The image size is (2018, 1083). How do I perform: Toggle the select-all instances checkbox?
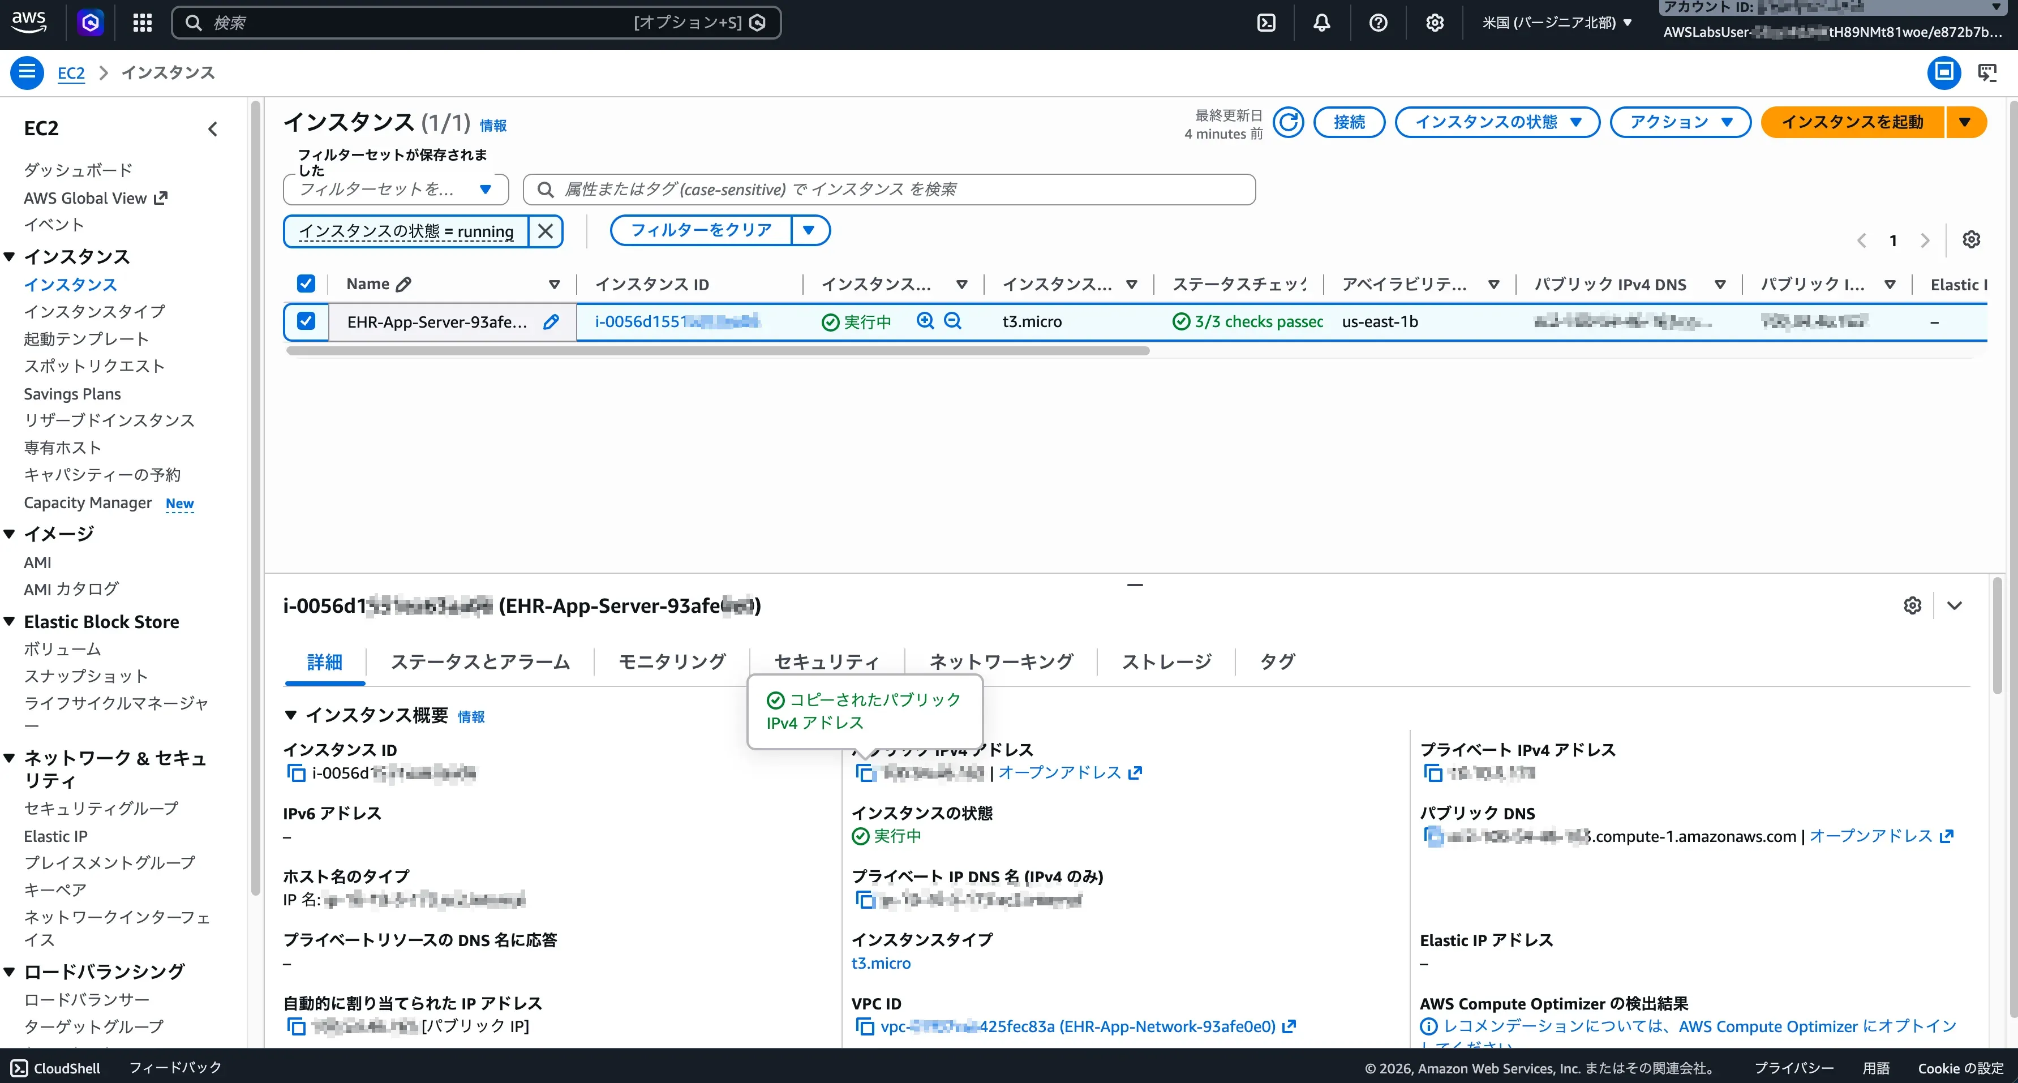coord(306,283)
